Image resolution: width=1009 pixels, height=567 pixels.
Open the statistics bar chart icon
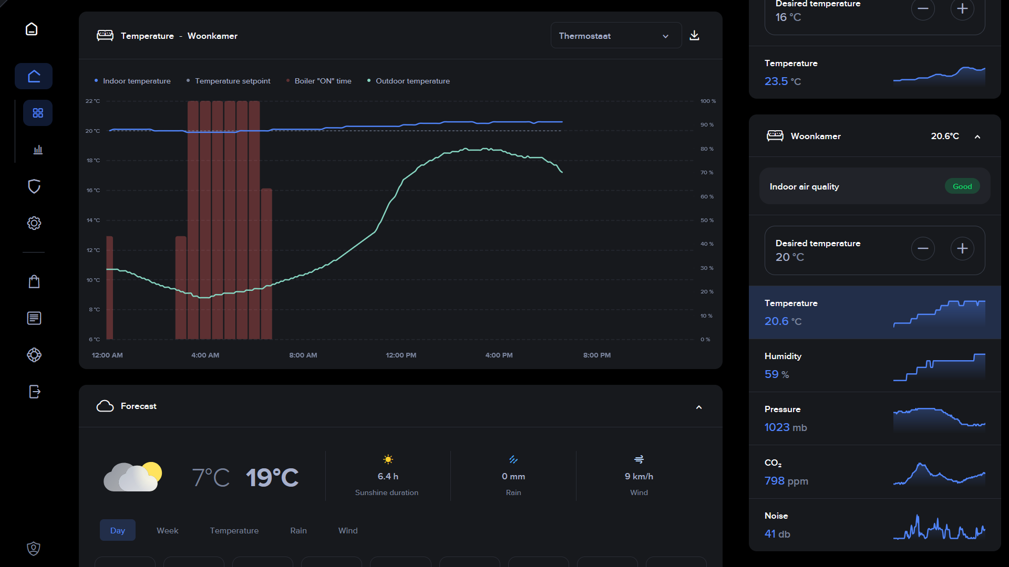[x=38, y=150]
